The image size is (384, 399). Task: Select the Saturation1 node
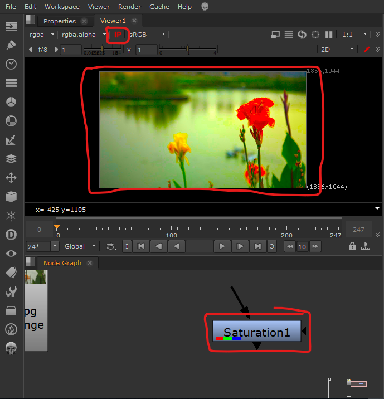(257, 333)
